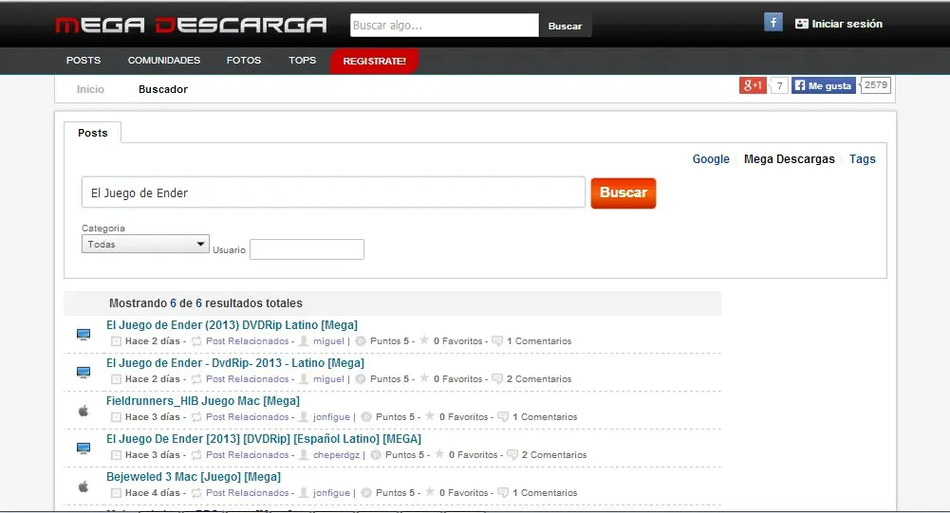Click Hace 4 días text
The image size is (950, 513).
click(153, 493)
